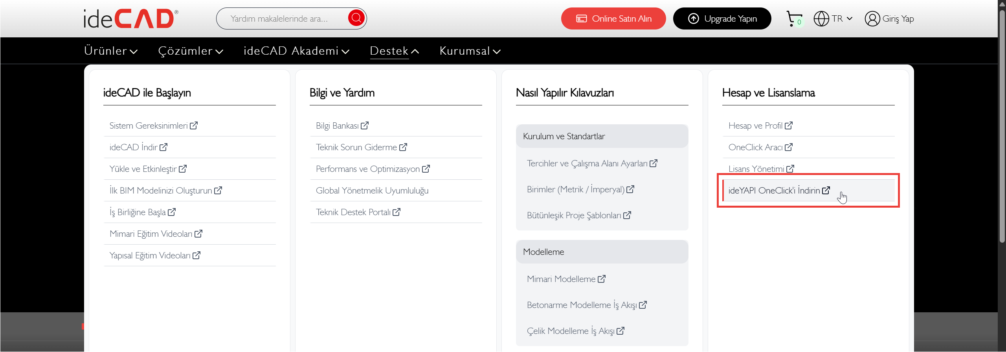Image resolution: width=1006 pixels, height=352 pixels.
Task: Expand the ideCAD Akademi menu
Action: (x=296, y=51)
